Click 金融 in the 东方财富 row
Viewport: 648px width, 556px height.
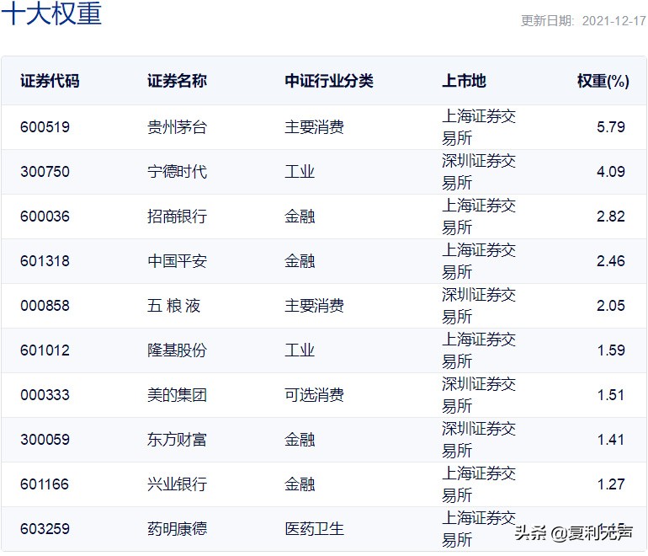click(300, 440)
